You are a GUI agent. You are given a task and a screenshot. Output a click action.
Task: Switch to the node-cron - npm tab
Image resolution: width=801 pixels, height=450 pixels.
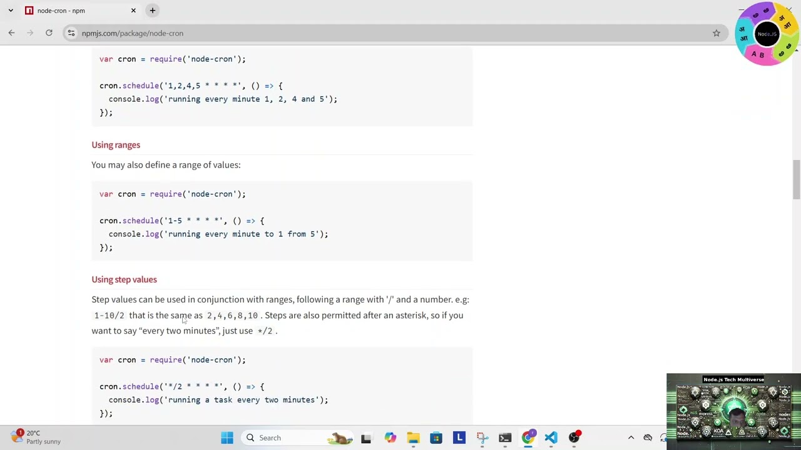point(80,11)
